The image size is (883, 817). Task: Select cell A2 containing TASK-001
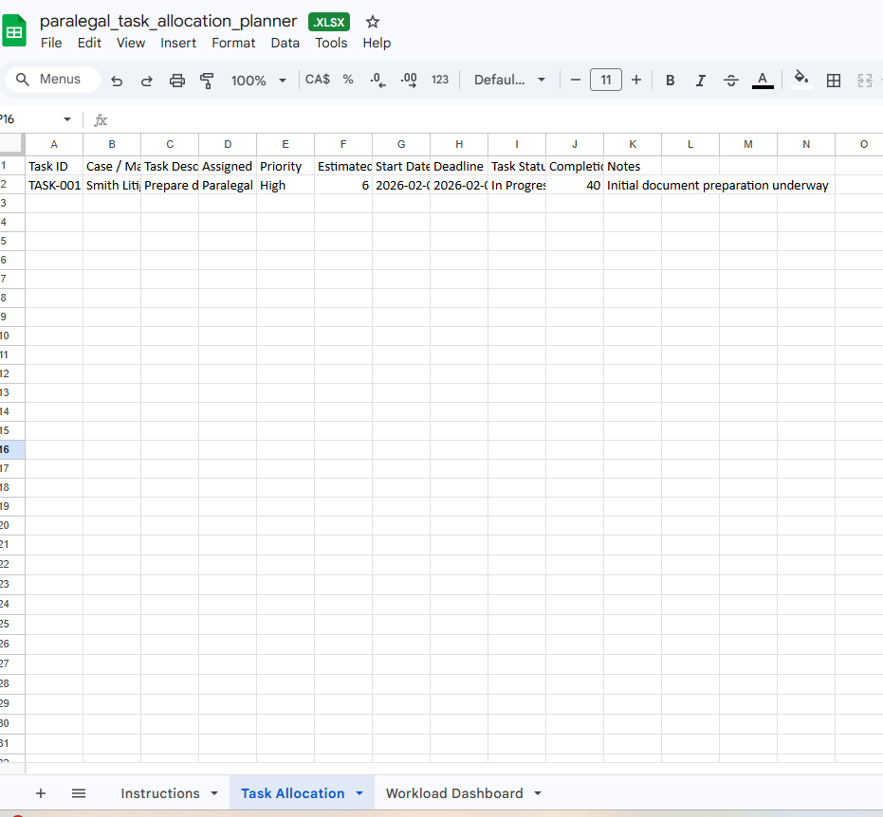tap(53, 185)
